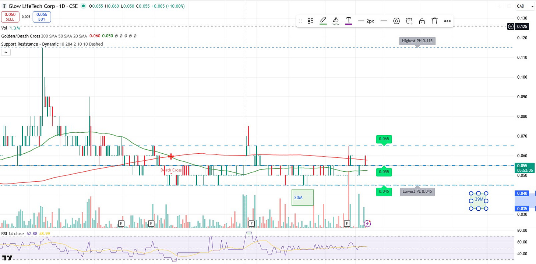Click the Highest PH 0.115 label
Screen dimensions: 536x264
click(x=417, y=41)
